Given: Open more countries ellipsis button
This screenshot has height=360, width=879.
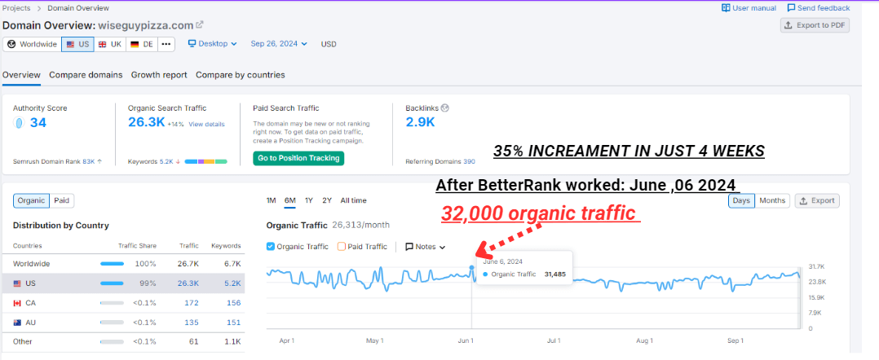Looking at the screenshot, I should 166,44.
